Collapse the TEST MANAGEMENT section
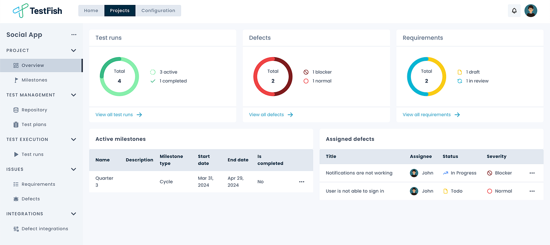Image resolution: width=550 pixels, height=245 pixels. 74,95
